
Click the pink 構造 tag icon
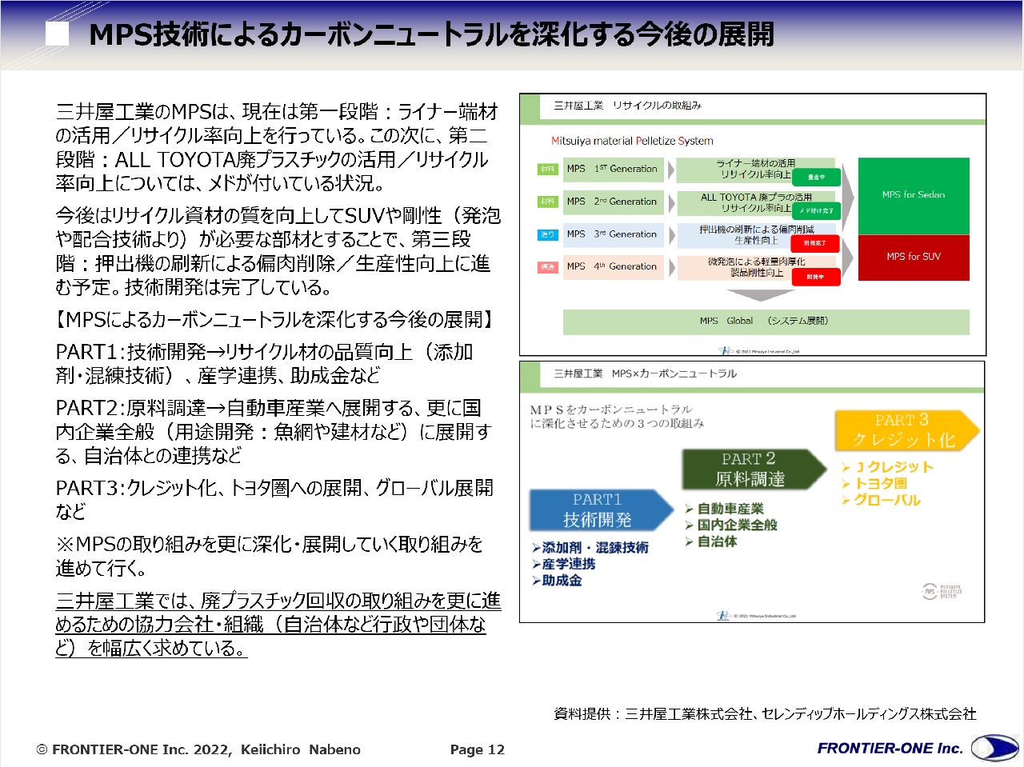pyautogui.click(x=547, y=267)
